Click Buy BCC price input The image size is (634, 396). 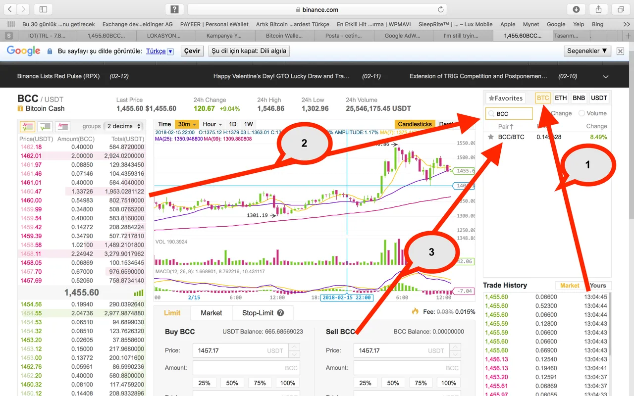(x=241, y=350)
